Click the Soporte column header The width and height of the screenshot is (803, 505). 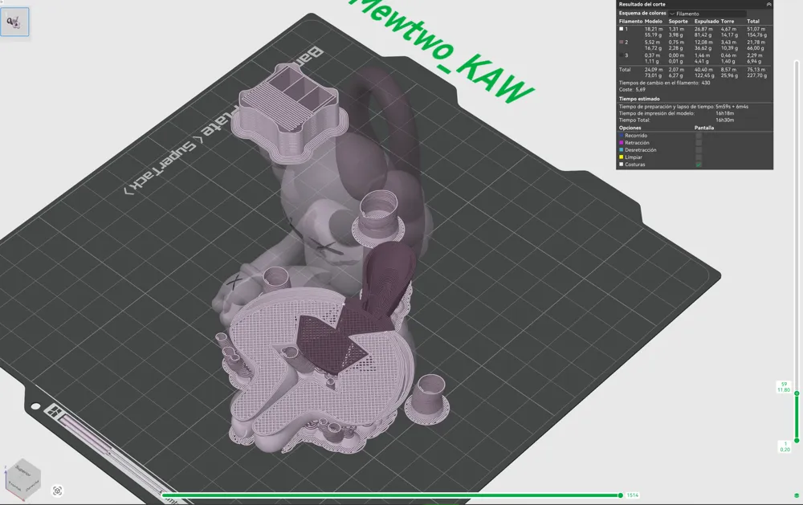click(678, 22)
